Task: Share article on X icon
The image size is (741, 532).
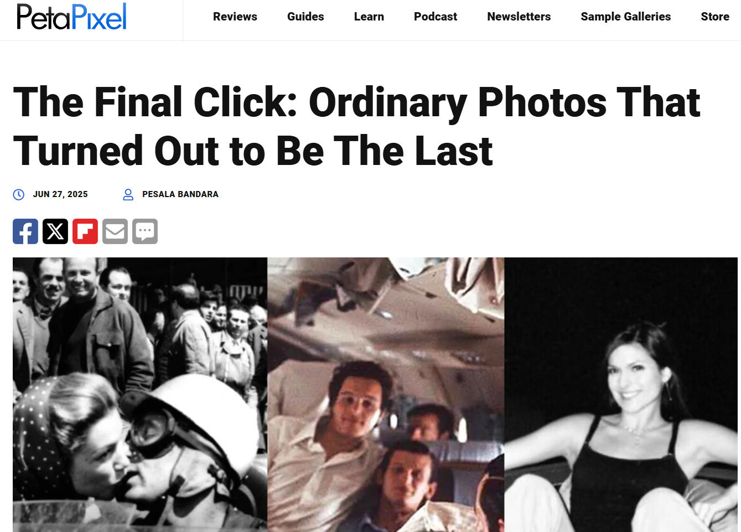Action: coord(55,231)
